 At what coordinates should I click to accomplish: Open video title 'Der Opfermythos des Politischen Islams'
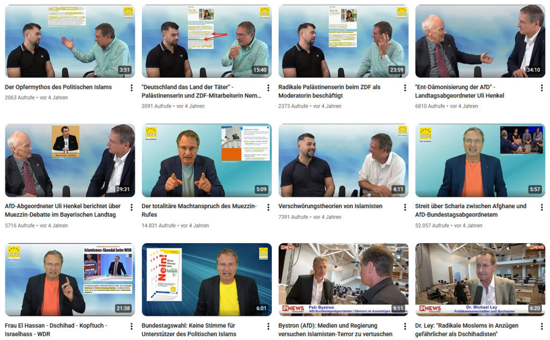(58, 87)
